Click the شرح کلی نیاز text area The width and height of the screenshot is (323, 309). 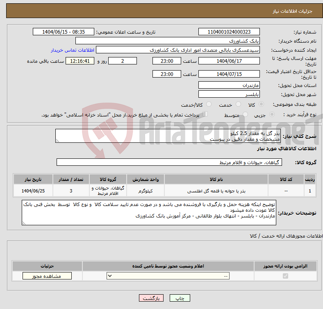point(168,136)
